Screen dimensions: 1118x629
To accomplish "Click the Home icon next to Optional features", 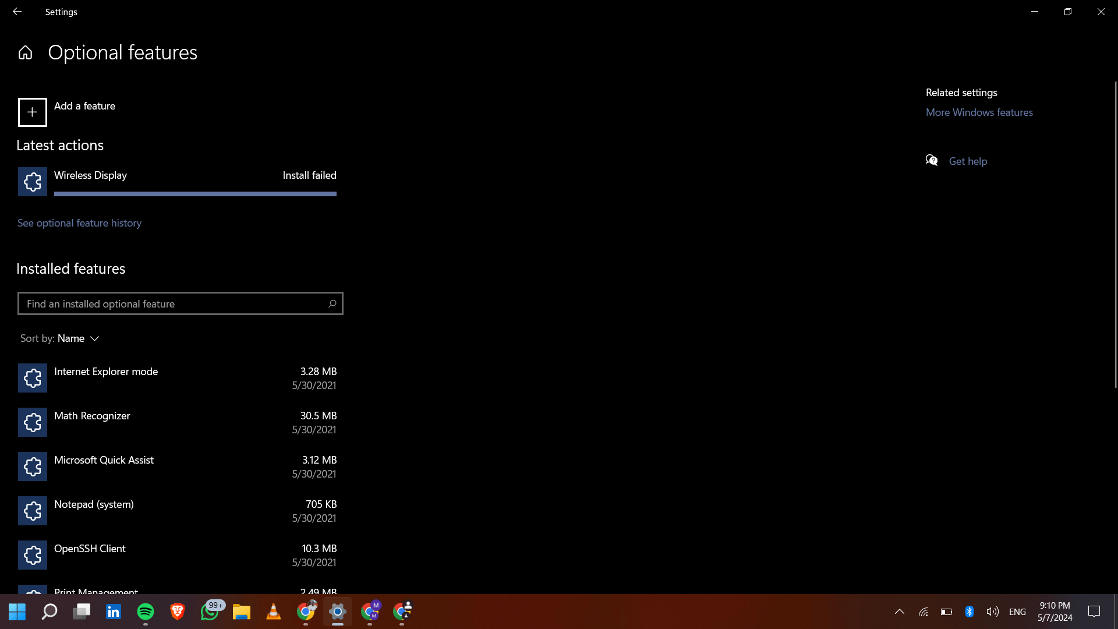I will [x=25, y=53].
